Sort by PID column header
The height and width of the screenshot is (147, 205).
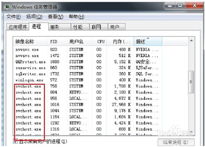tap(57, 42)
